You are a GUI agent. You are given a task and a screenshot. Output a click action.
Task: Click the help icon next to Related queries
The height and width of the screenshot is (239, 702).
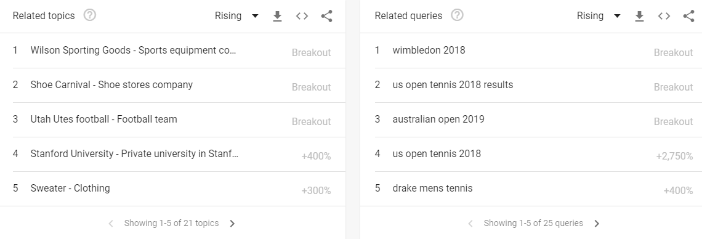pos(457,15)
